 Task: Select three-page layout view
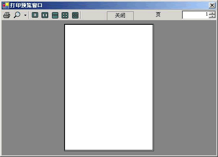55,15
